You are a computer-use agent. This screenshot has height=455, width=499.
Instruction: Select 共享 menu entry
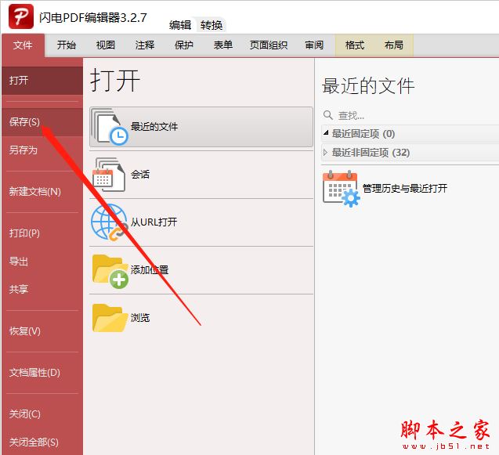point(42,289)
